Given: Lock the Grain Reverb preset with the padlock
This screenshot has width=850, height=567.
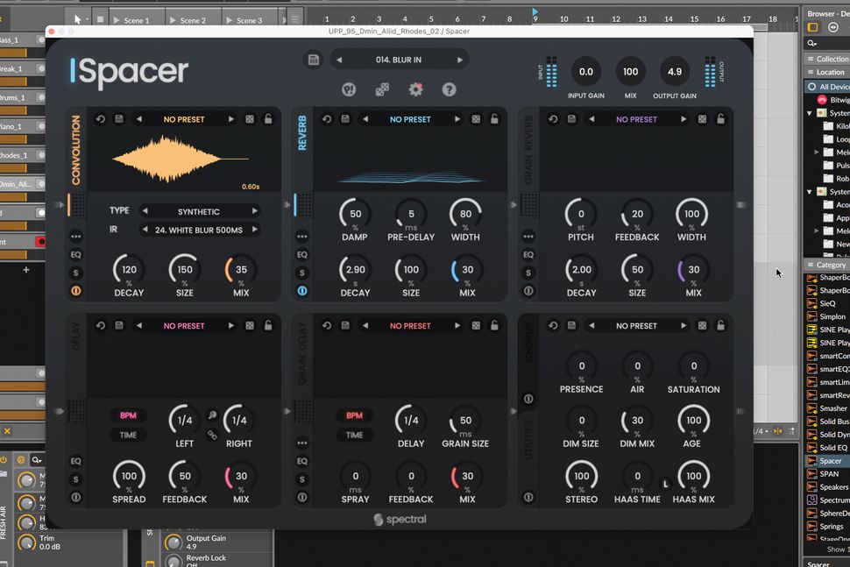Looking at the screenshot, I should tap(720, 118).
